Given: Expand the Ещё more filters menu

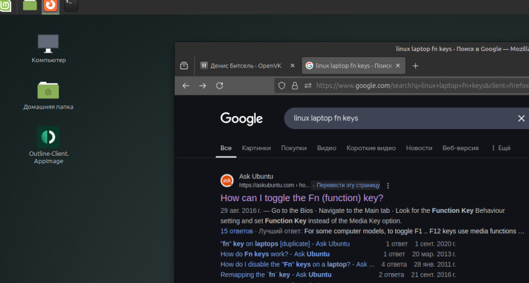Looking at the screenshot, I should click(x=501, y=148).
